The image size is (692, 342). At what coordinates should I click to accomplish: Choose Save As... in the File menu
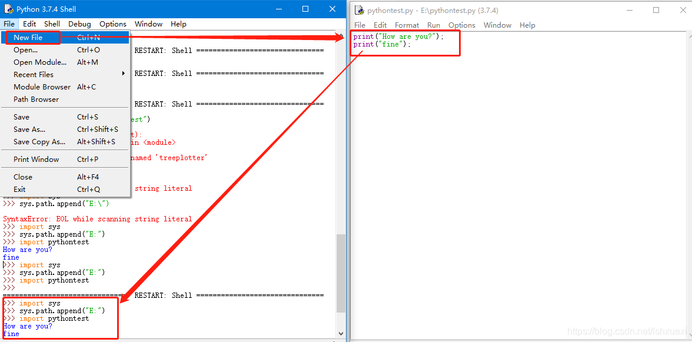(66, 130)
